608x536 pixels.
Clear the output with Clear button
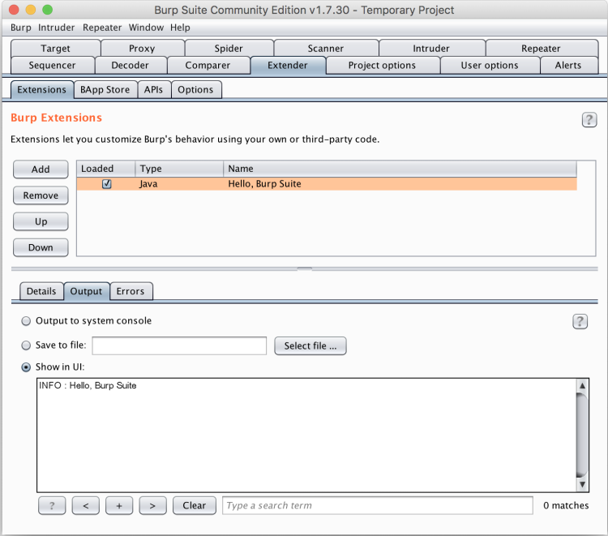(195, 506)
